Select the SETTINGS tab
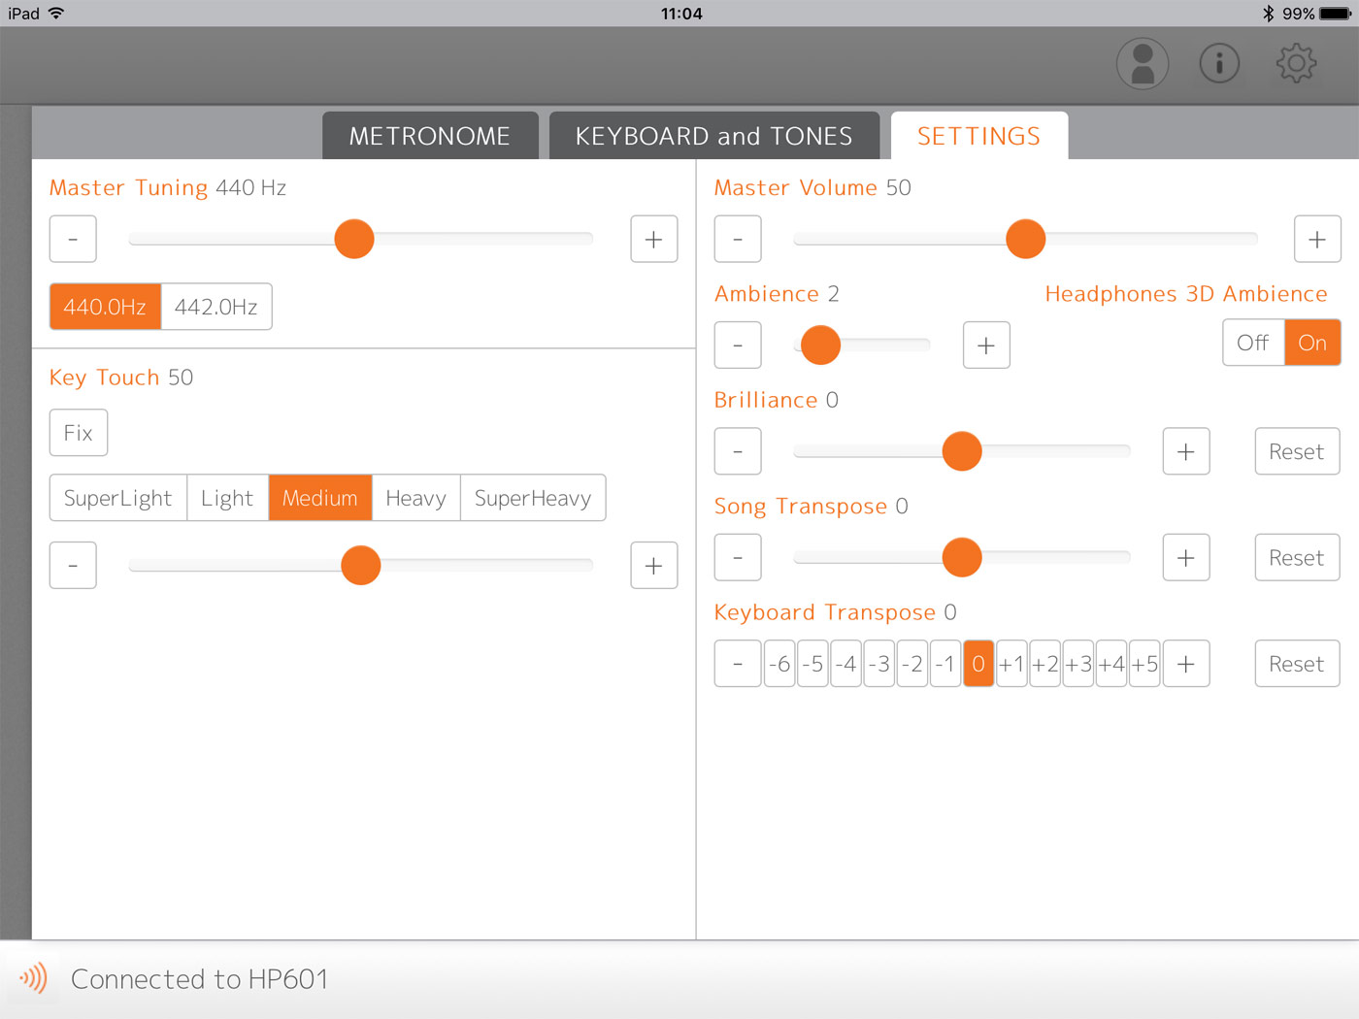1359x1019 pixels. pyautogui.click(x=979, y=136)
